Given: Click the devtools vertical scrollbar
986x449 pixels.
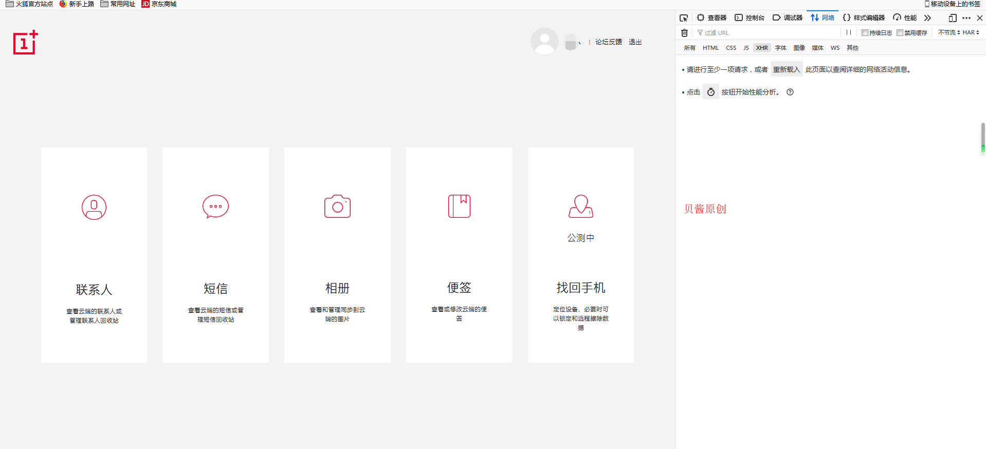Looking at the screenshot, I should coord(982,138).
